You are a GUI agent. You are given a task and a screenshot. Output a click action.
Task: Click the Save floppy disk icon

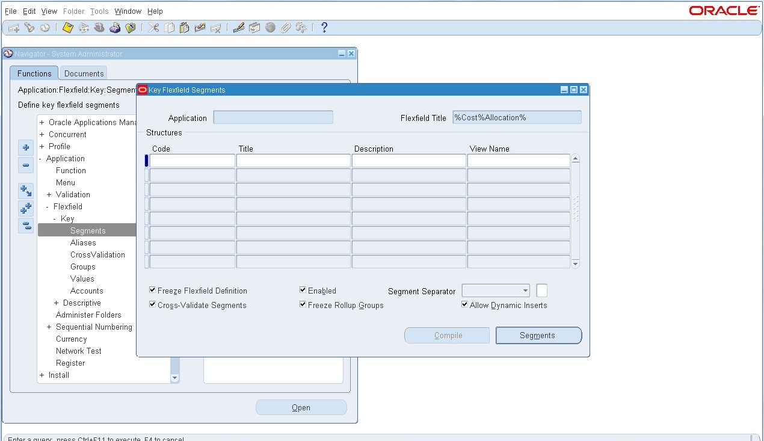click(68, 28)
